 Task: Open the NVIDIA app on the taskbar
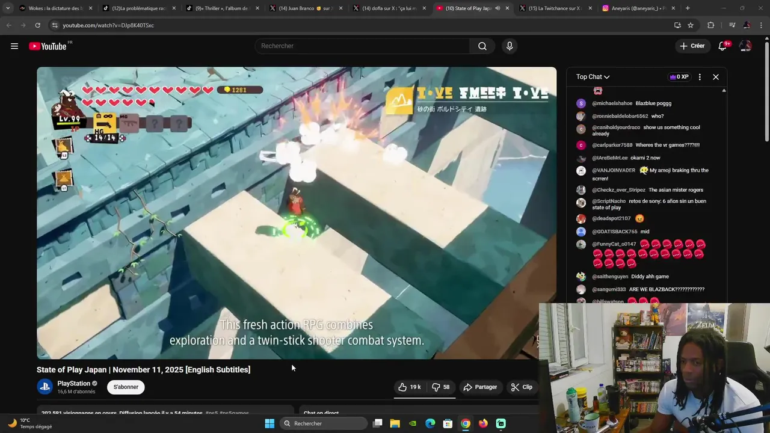[413, 423]
